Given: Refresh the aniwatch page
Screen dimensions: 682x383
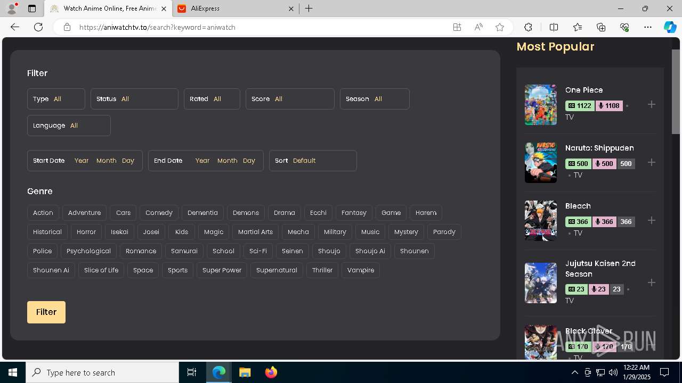Looking at the screenshot, I should (x=38, y=27).
